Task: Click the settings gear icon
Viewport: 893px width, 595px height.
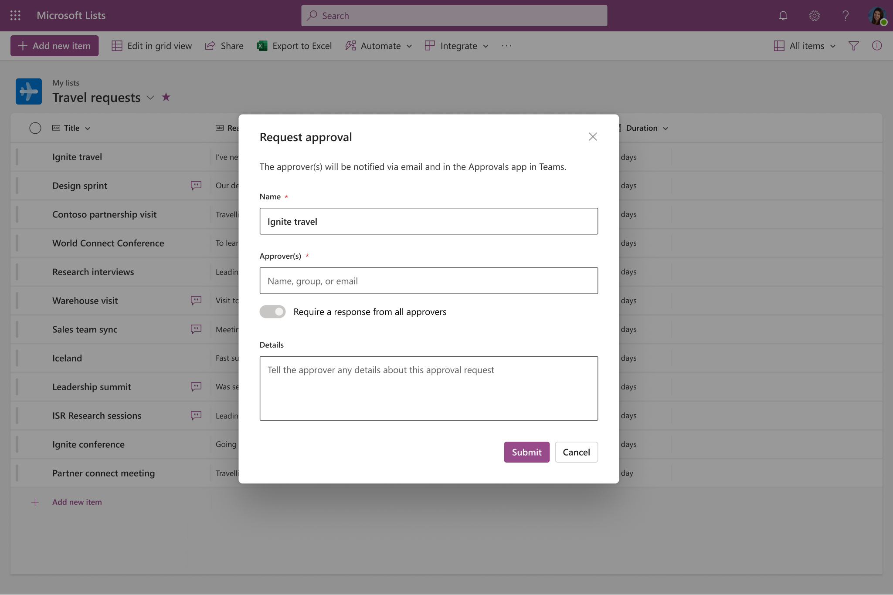Action: tap(815, 15)
